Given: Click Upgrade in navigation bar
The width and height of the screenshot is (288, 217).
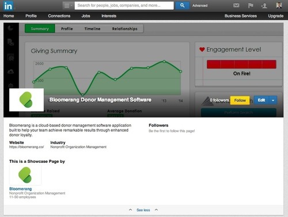Looking at the screenshot, I should coord(276,16).
